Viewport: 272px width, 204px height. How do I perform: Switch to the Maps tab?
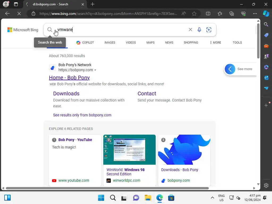click(150, 42)
